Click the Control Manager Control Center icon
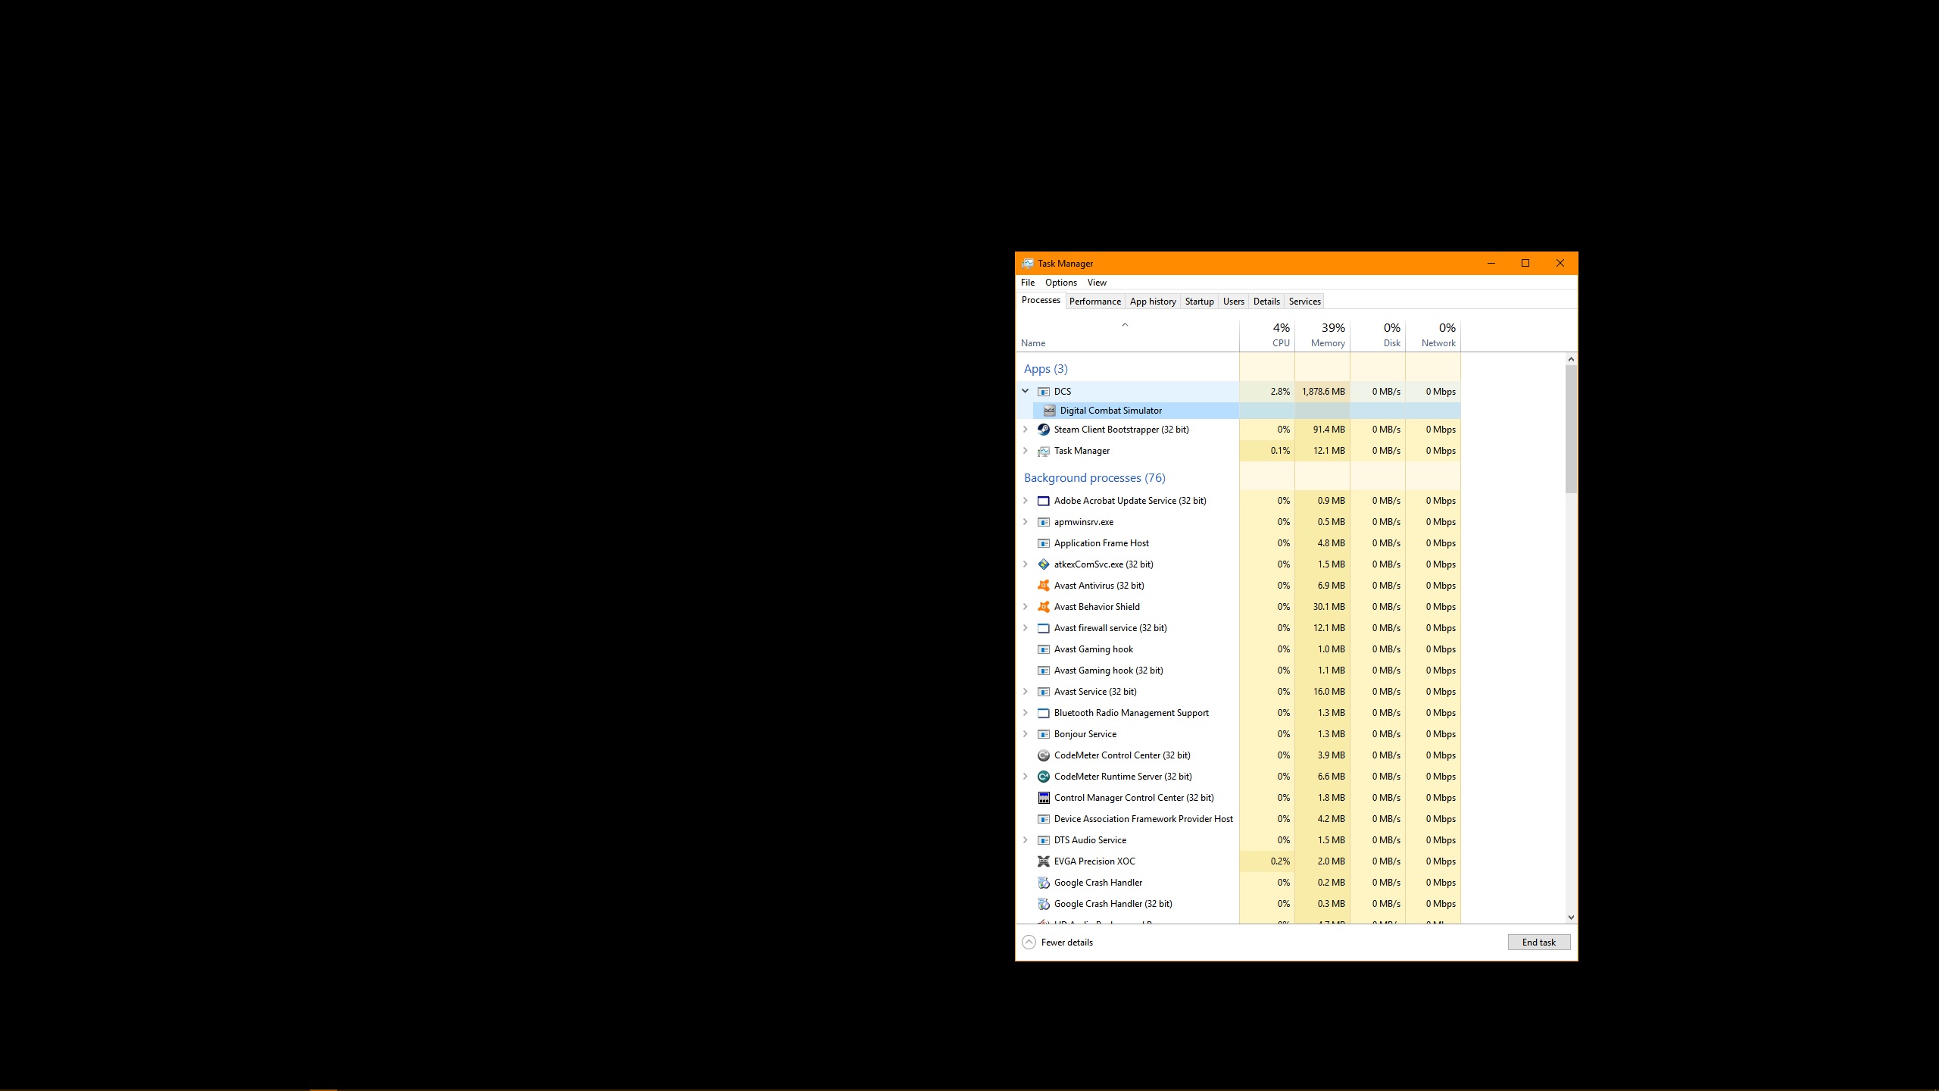 [1043, 798]
